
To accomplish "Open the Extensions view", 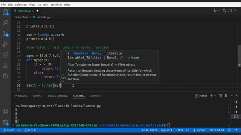I will tap(5, 55).
